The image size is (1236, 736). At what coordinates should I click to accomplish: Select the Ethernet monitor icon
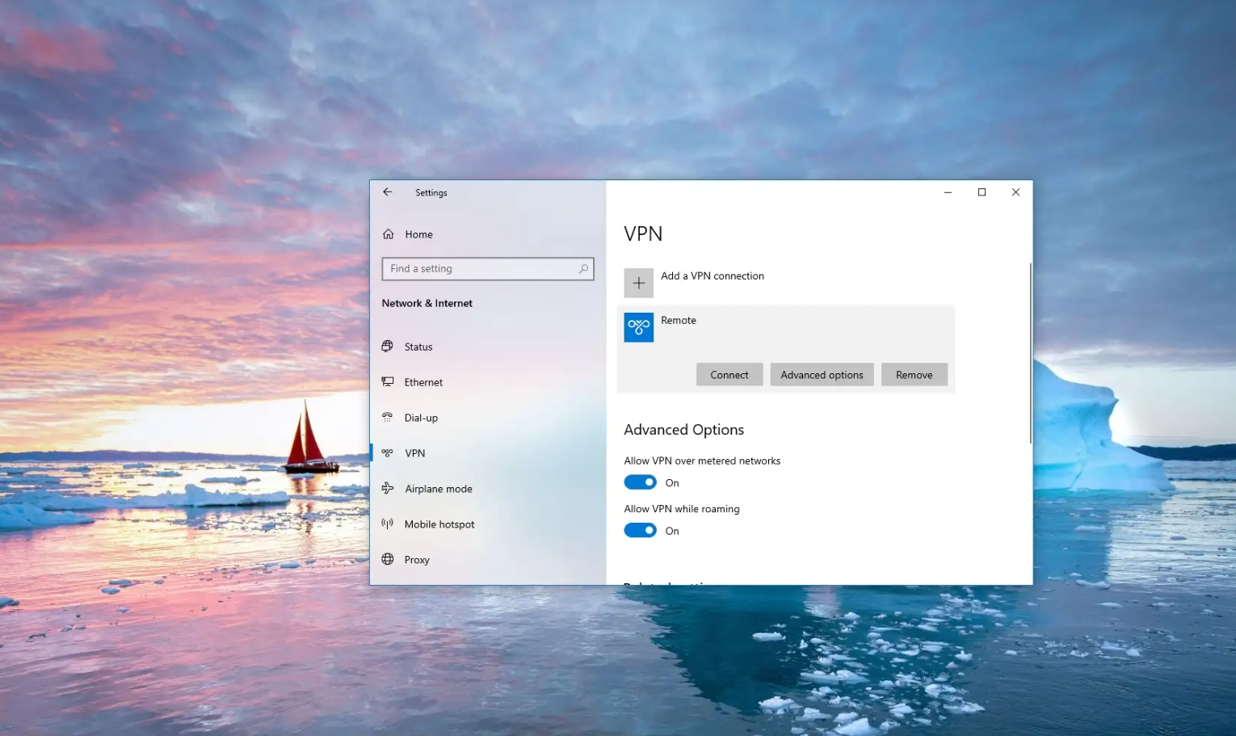[388, 382]
